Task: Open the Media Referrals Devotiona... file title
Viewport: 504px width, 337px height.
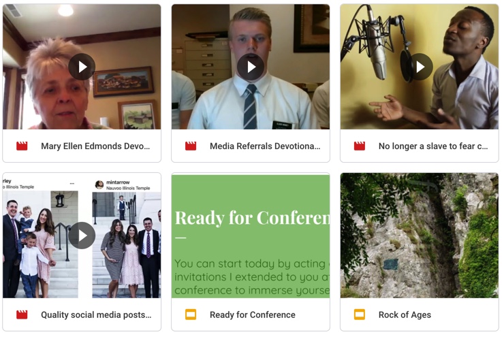Action: click(265, 146)
